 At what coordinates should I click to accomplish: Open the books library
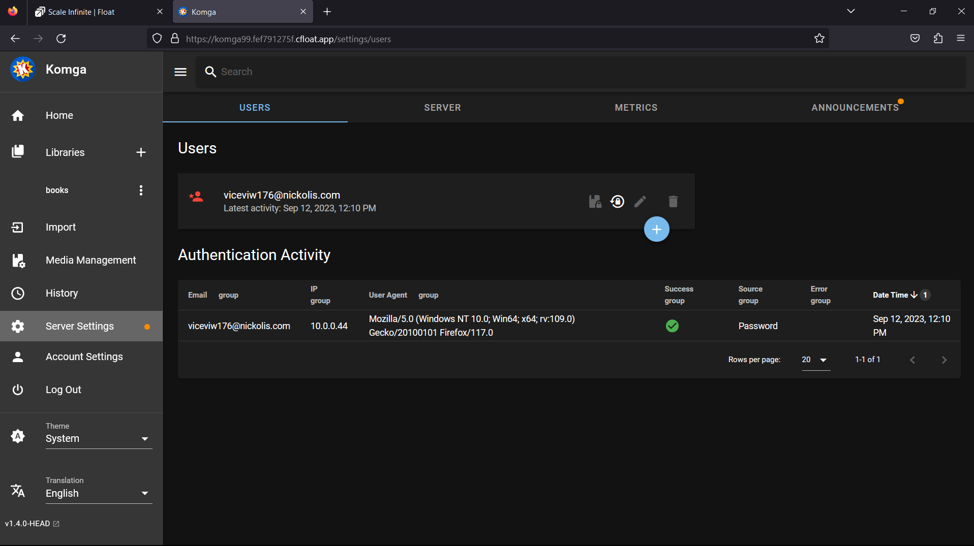click(x=57, y=190)
